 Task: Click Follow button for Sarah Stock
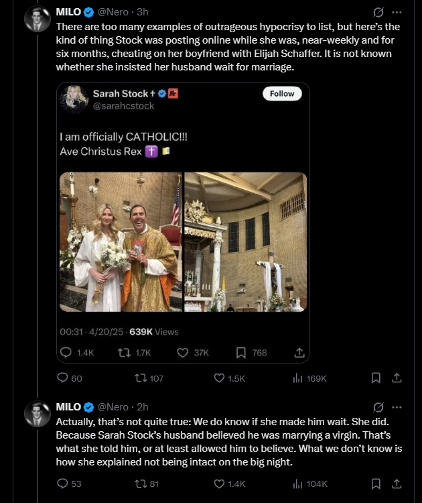(x=281, y=94)
